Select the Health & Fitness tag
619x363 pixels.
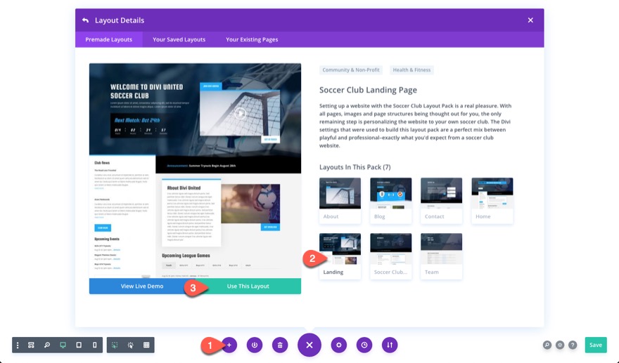click(411, 70)
